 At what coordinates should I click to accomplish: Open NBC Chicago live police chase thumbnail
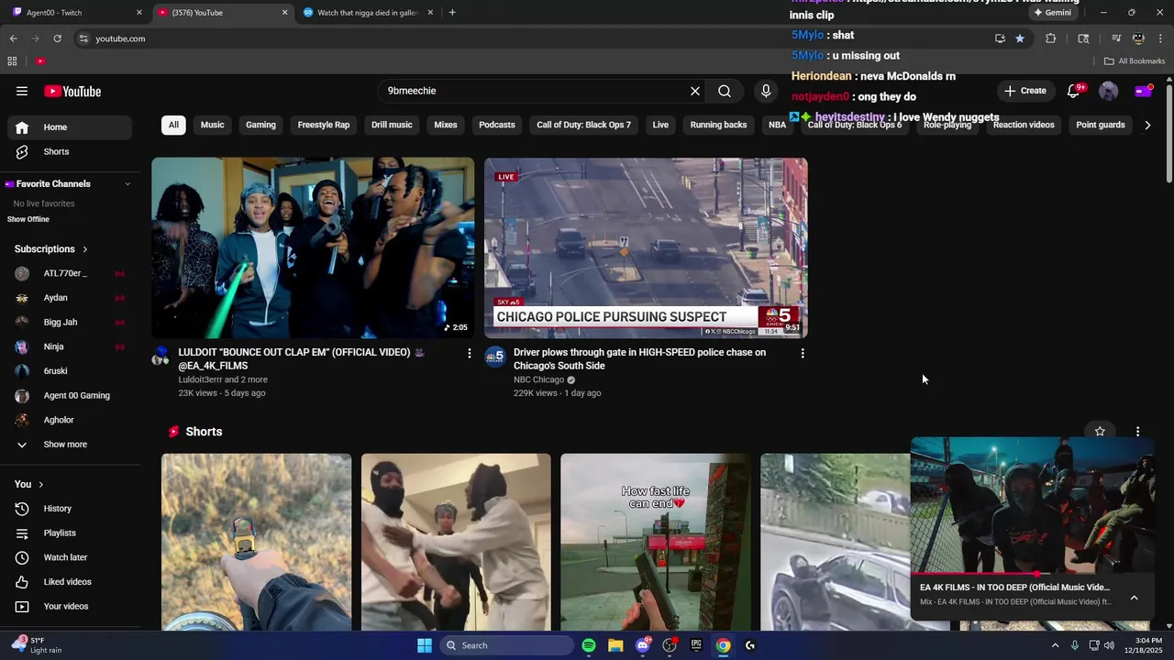click(646, 247)
